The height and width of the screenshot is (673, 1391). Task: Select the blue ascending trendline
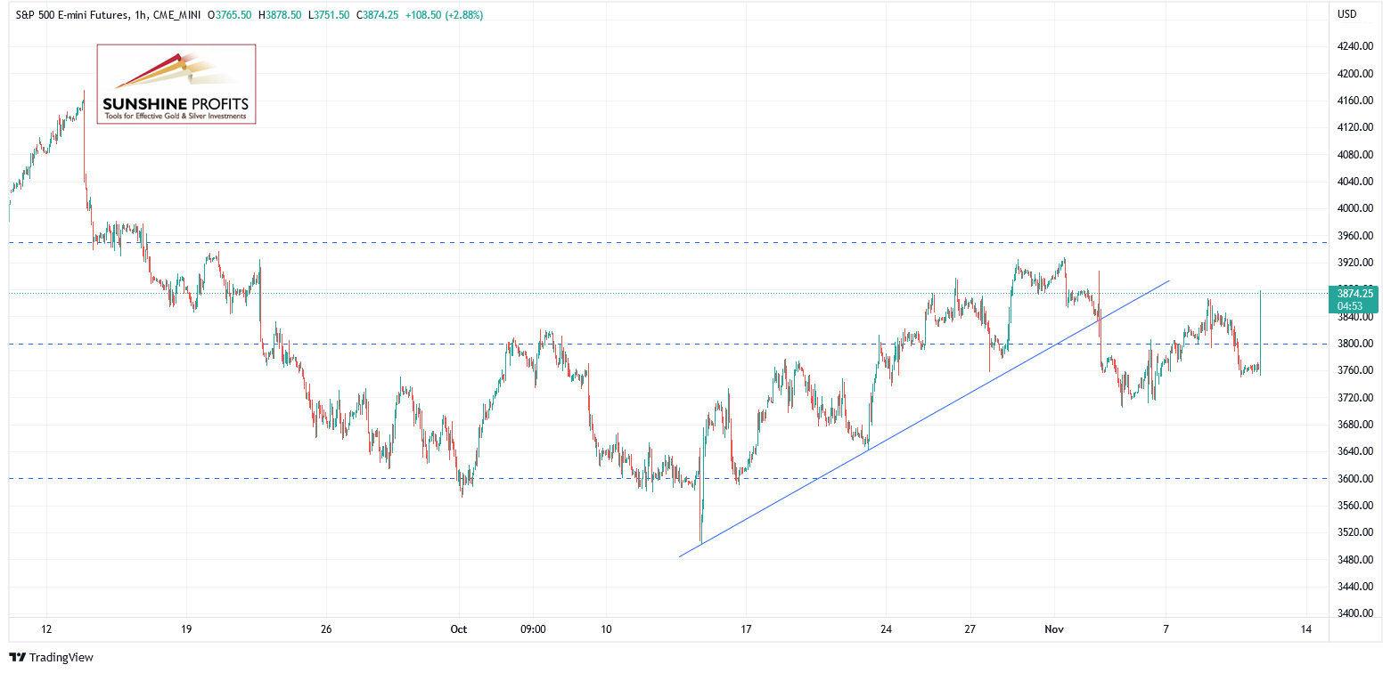pos(924,419)
